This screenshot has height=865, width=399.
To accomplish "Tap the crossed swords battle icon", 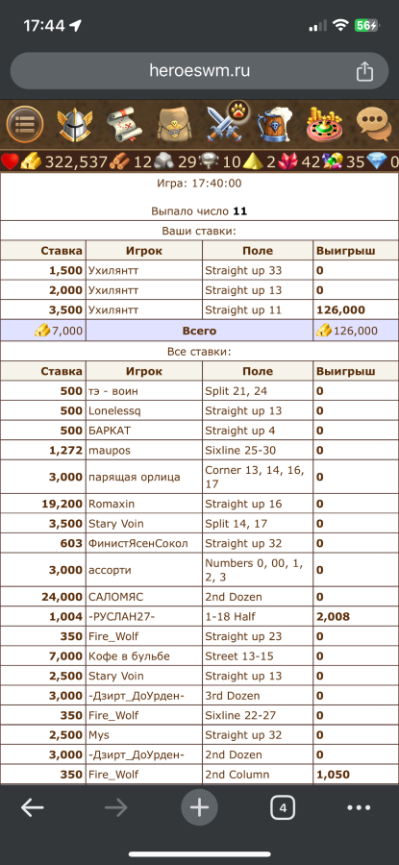I will coord(226,122).
